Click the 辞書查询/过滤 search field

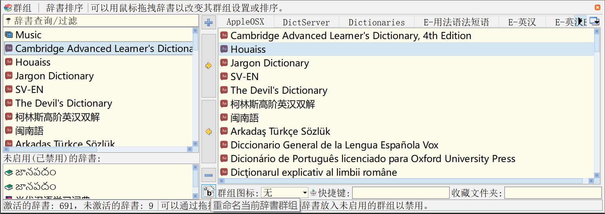tap(102, 21)
